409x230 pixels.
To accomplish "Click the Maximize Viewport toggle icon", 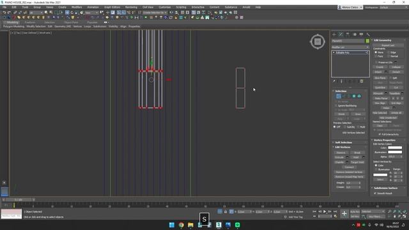I will [x=405, y=216].
